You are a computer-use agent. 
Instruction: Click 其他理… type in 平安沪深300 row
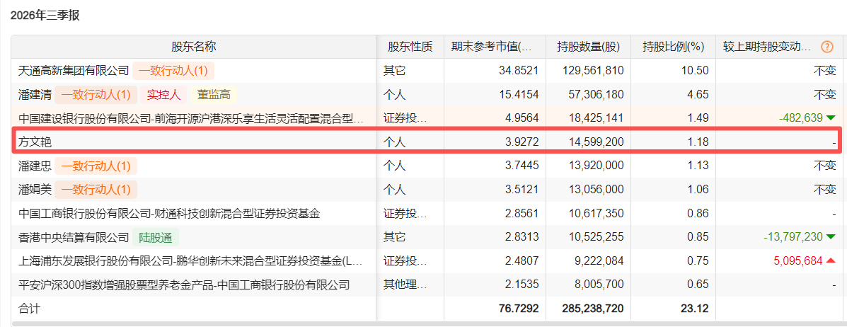[x=406, y=285]
